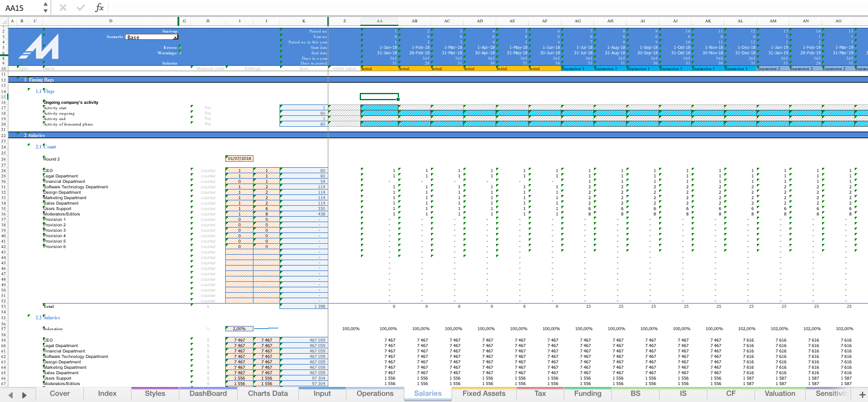Open the name box dropdown arrows
The height and width of the screenshot is (402, 868).
tap(46, 8)
